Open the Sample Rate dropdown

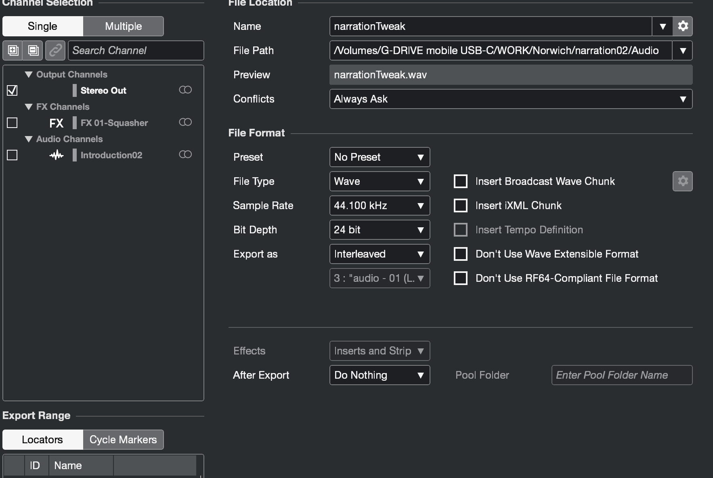coord(380,205)
